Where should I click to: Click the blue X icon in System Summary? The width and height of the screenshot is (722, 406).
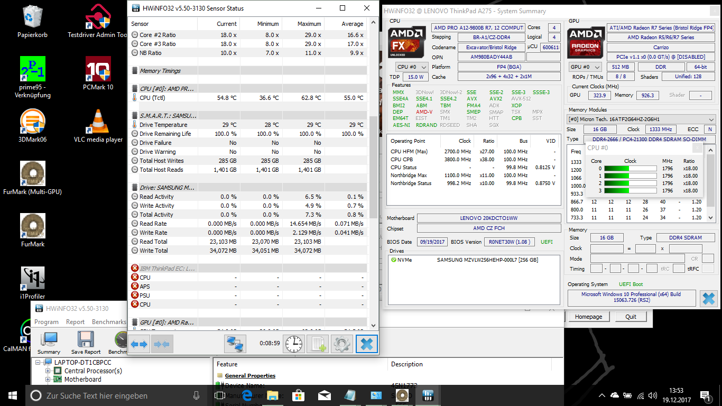[x=708, y=299]
